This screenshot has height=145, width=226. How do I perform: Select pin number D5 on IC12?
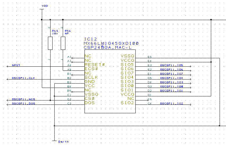(x=150, y=78)
